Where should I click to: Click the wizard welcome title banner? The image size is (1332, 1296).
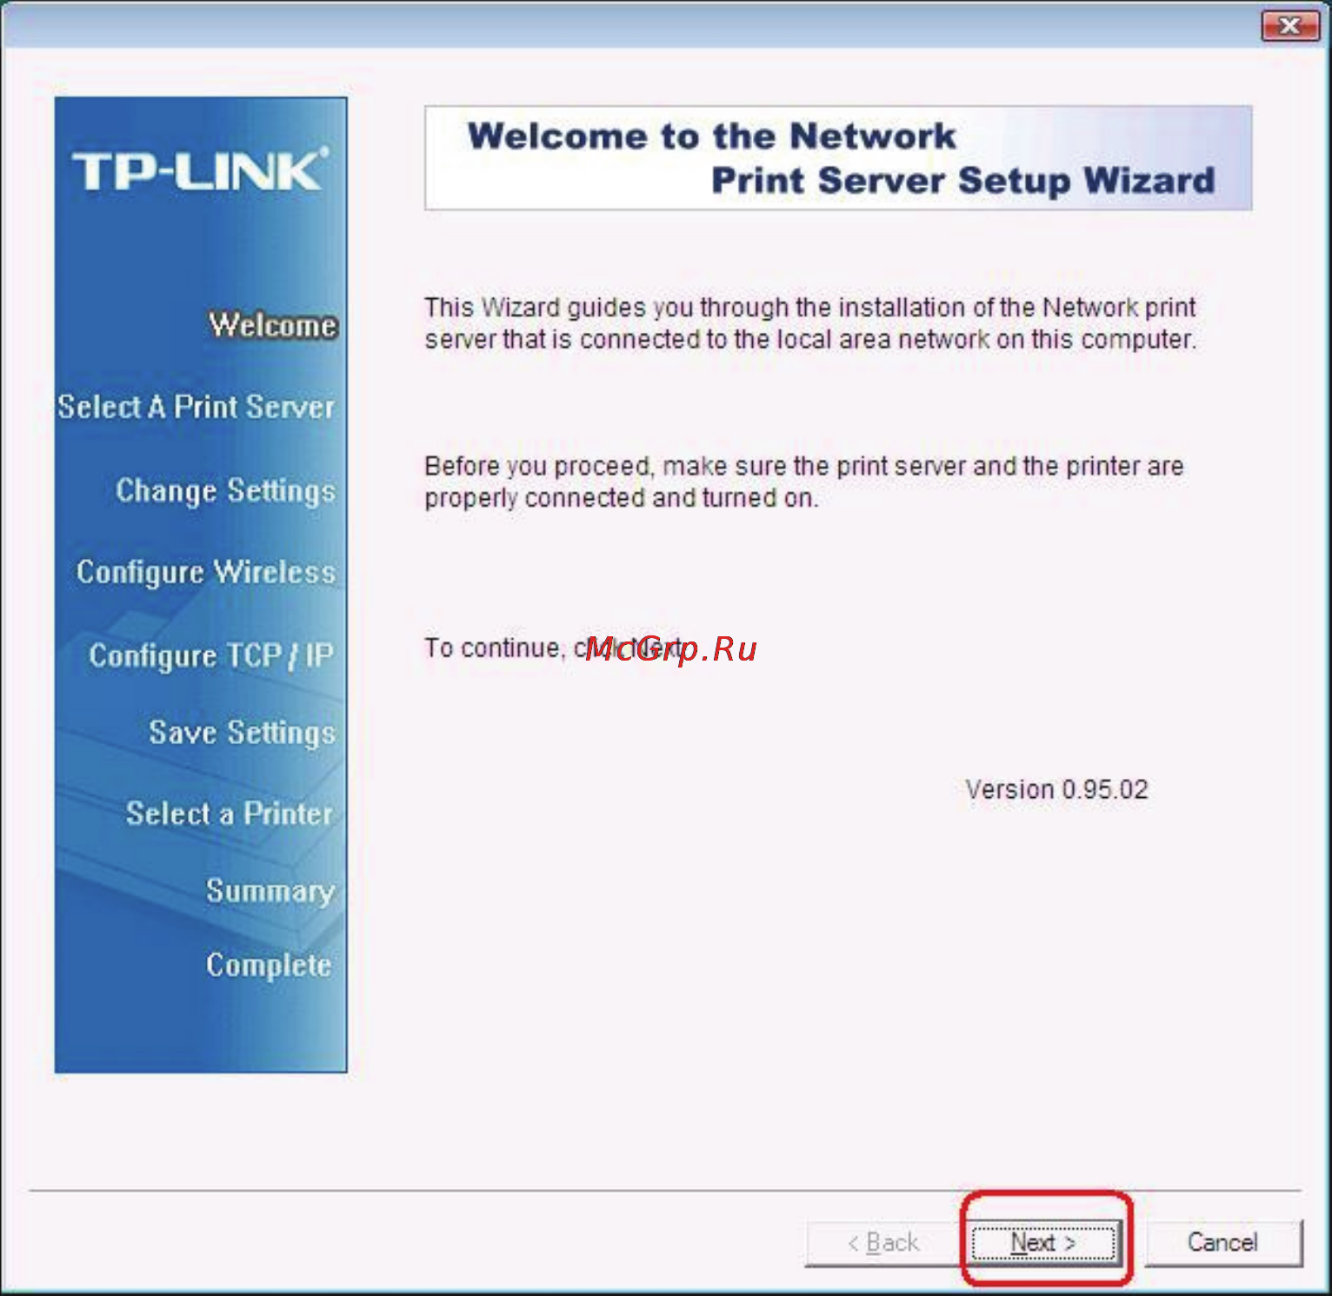tap(838, 158)
